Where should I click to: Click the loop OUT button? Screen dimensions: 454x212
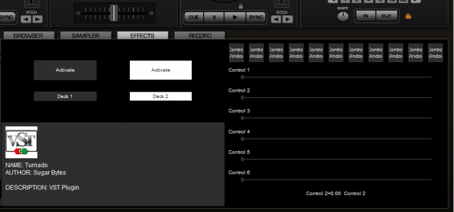(x=386, y=16)
